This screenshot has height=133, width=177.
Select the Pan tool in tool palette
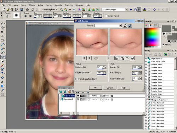click(2, 24)
